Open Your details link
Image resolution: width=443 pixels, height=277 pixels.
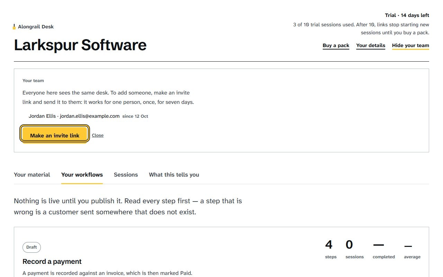(x=371, y=45)
